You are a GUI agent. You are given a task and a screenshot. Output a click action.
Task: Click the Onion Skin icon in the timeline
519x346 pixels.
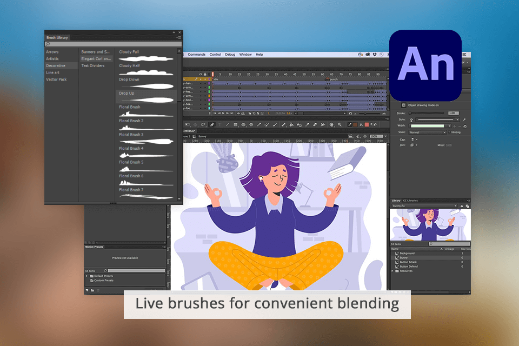point(250,113)
